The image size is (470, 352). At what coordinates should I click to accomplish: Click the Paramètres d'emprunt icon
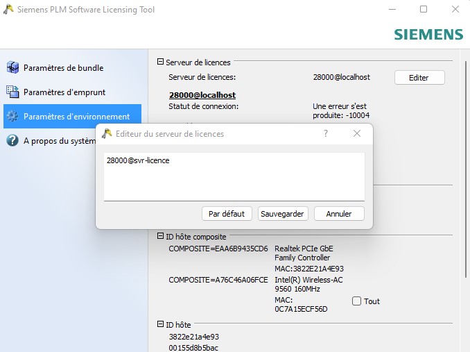(x=12, y=92)
